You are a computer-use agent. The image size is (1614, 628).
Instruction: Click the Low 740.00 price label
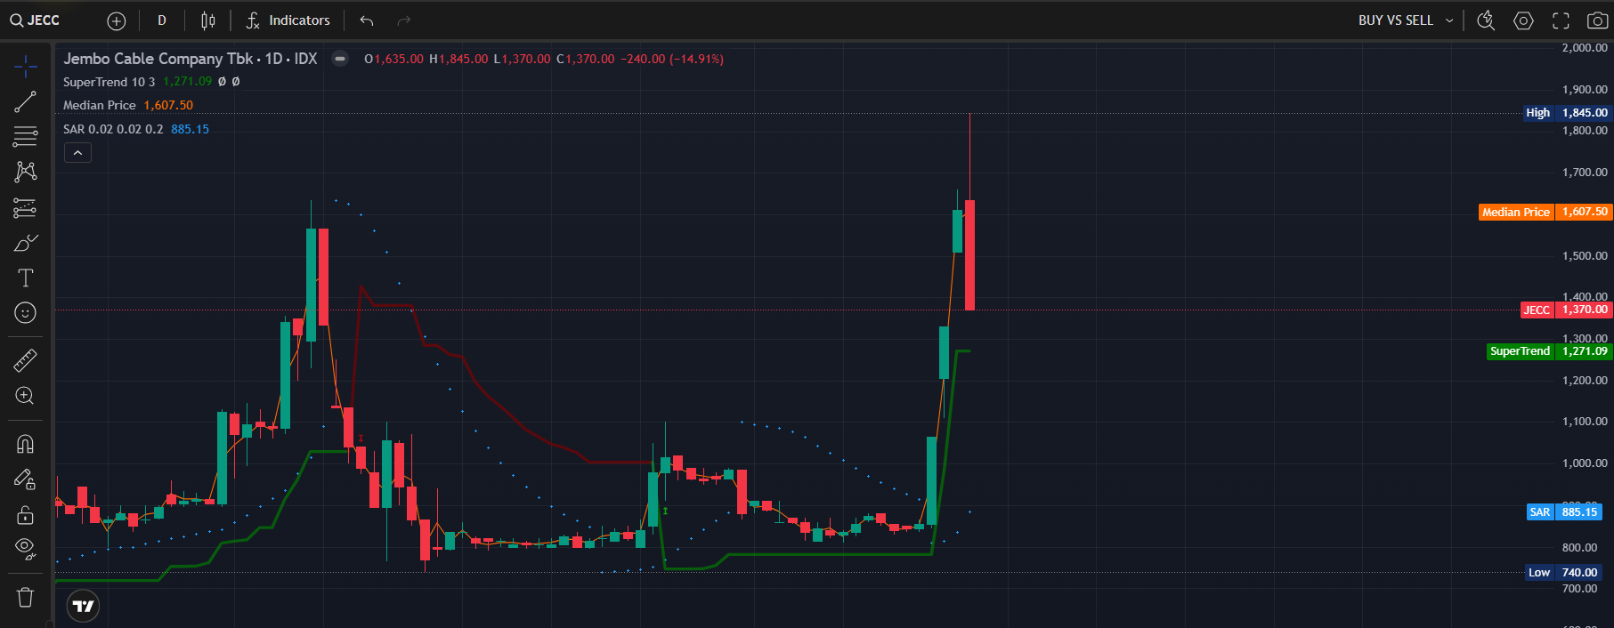(x=1565, y=573)
